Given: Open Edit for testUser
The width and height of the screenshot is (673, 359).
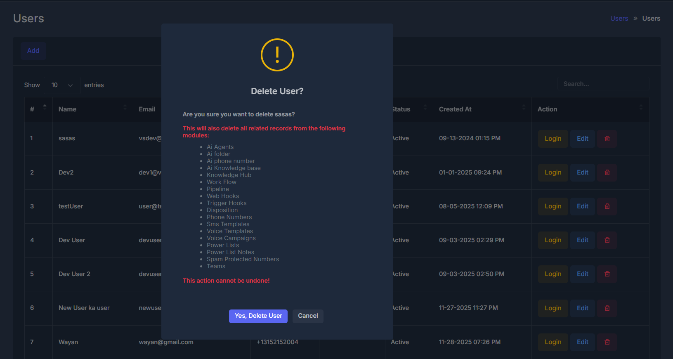Looking at the screenshot, I should click(583, 206).
